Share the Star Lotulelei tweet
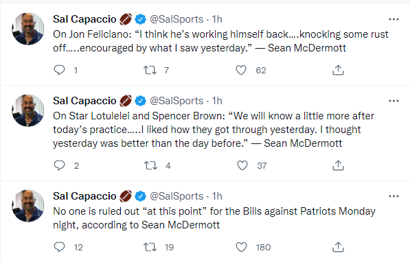 338,165
